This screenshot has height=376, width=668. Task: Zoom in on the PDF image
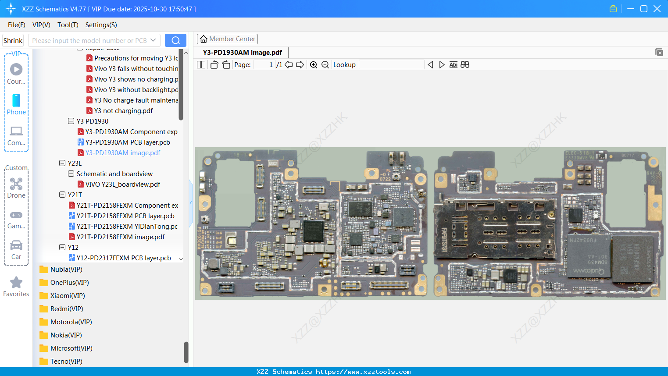(314, 65)
